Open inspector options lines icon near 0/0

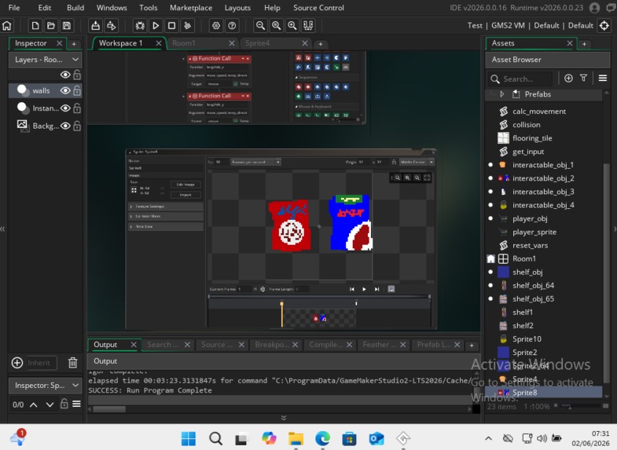pos(77,404)
